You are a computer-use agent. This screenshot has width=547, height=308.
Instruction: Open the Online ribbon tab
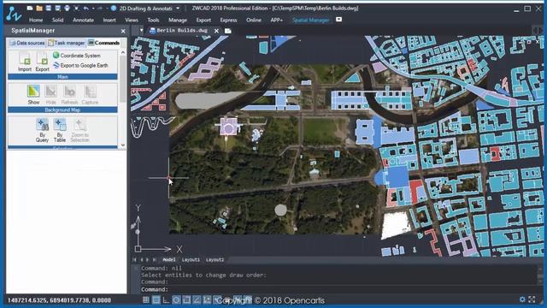click(254, 20)
